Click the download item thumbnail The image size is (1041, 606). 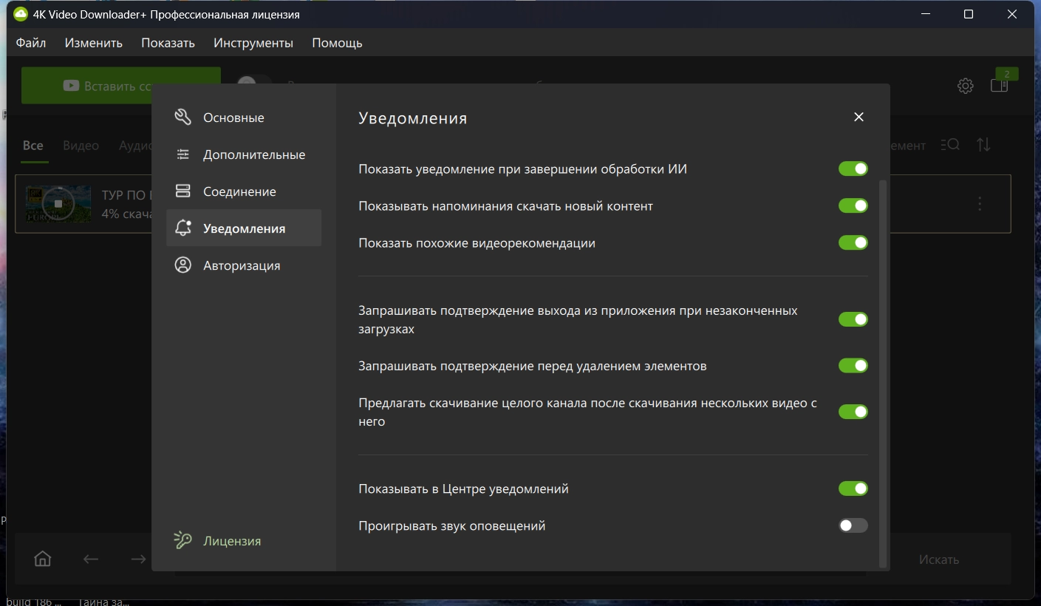[58, 204]
